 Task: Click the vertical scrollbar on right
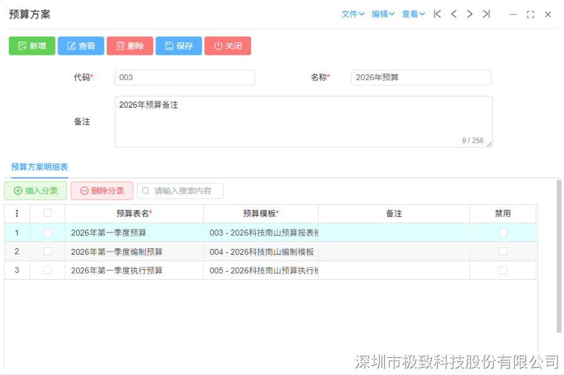pyautogui.click(x=558, y=257)
